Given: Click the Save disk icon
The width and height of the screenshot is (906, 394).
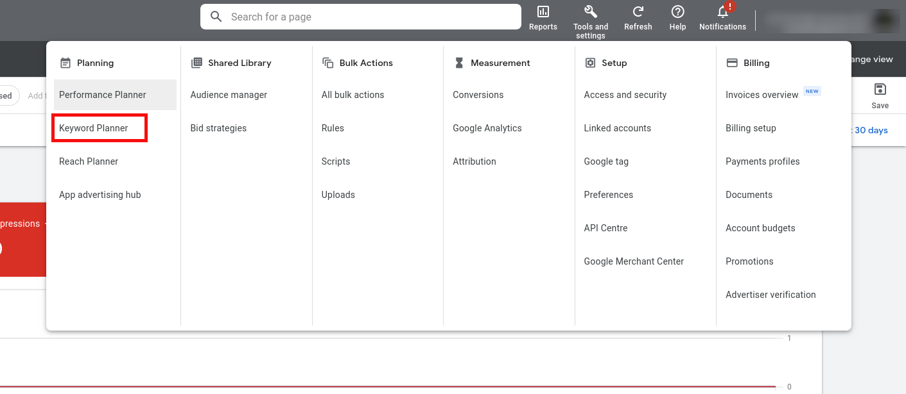Looking at the screenshot, I should coord(880,90).
